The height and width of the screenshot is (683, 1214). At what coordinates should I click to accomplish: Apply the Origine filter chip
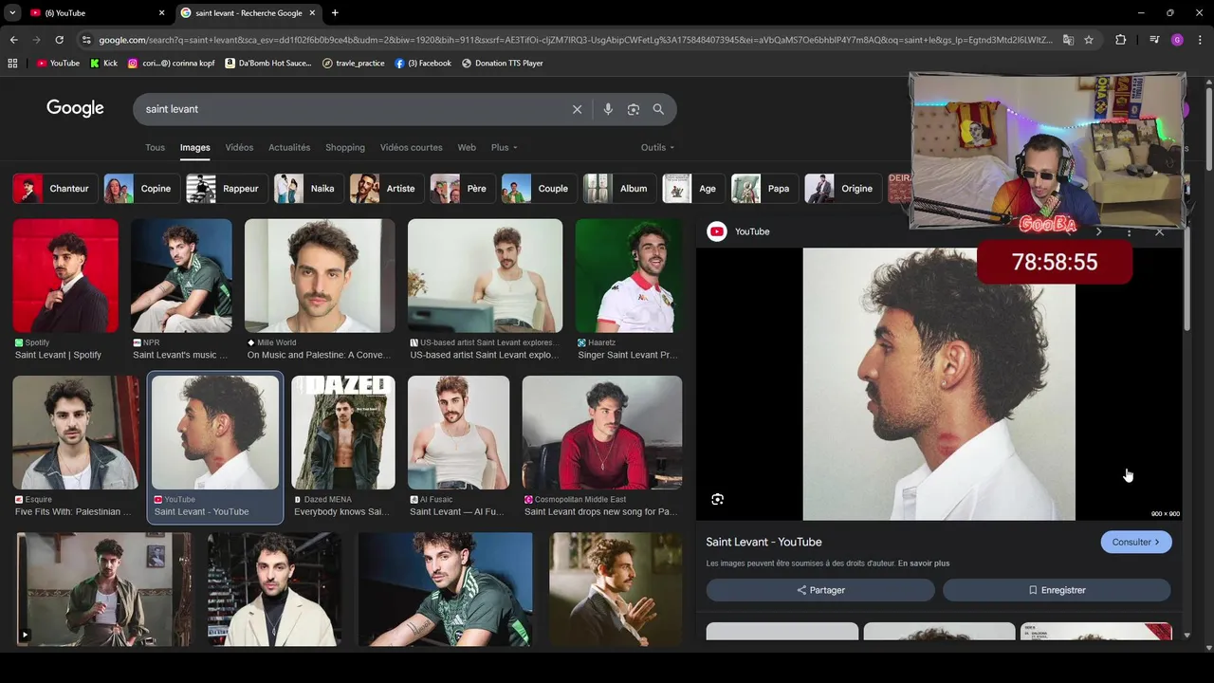pyautogui.click(x=842, y=189)
